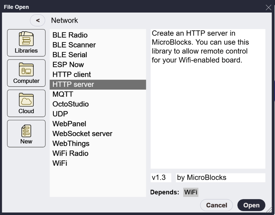Image resolution: width=275 pixels, height=215 pixels.
Task: Select ESP Now library
Action: tap(98, 65)
